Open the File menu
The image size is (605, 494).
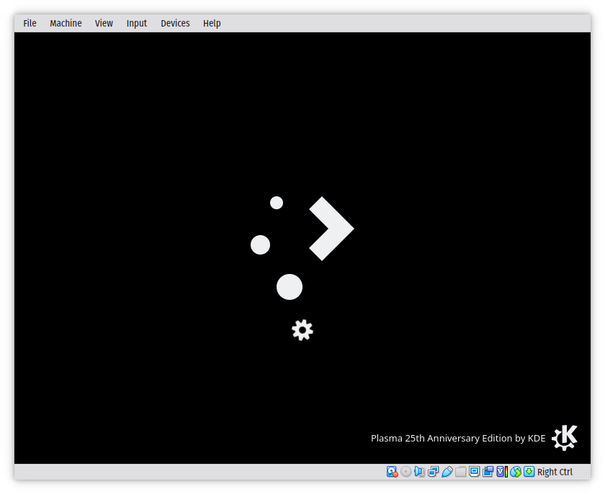click(x=30, y=24)
